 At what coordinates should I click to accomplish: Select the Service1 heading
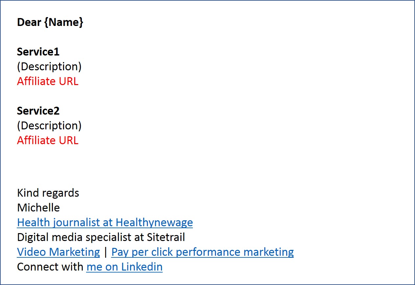[x=38, y=52]
